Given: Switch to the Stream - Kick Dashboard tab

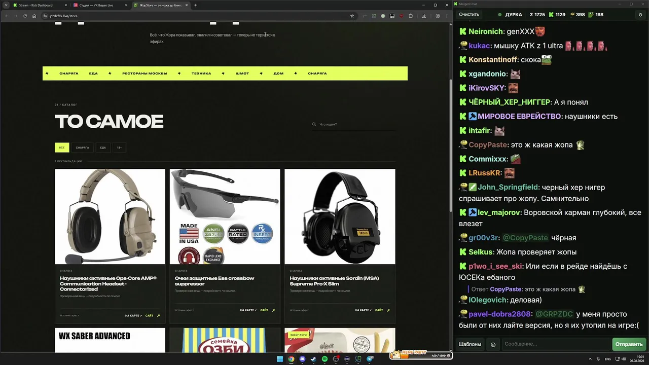Looking at the screenshot, I should [x=40, y=5].
